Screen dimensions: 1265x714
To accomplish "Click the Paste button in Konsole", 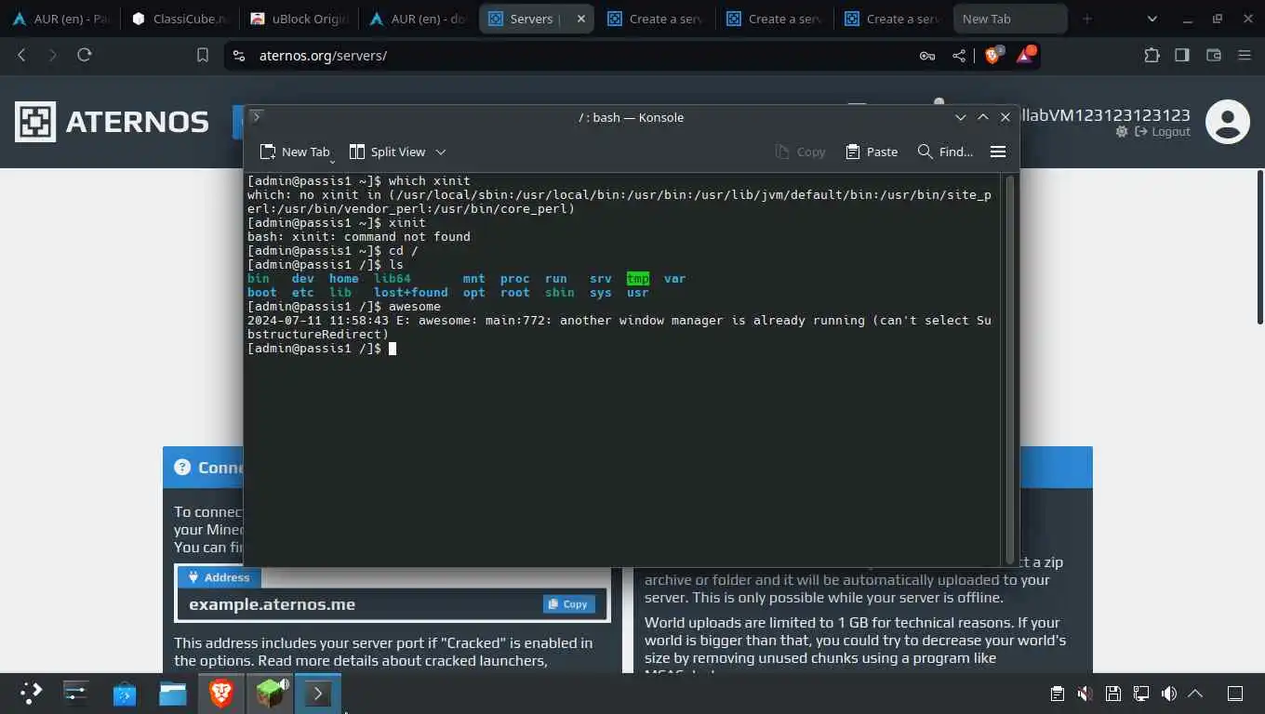I will tap(872, 152).
